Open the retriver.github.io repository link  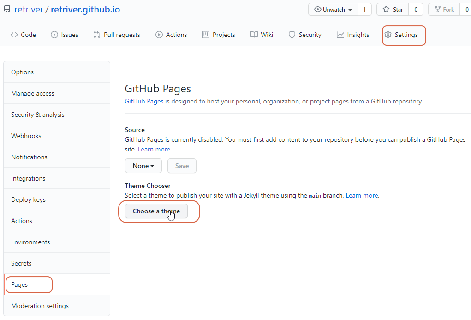(x=85, y=9)
